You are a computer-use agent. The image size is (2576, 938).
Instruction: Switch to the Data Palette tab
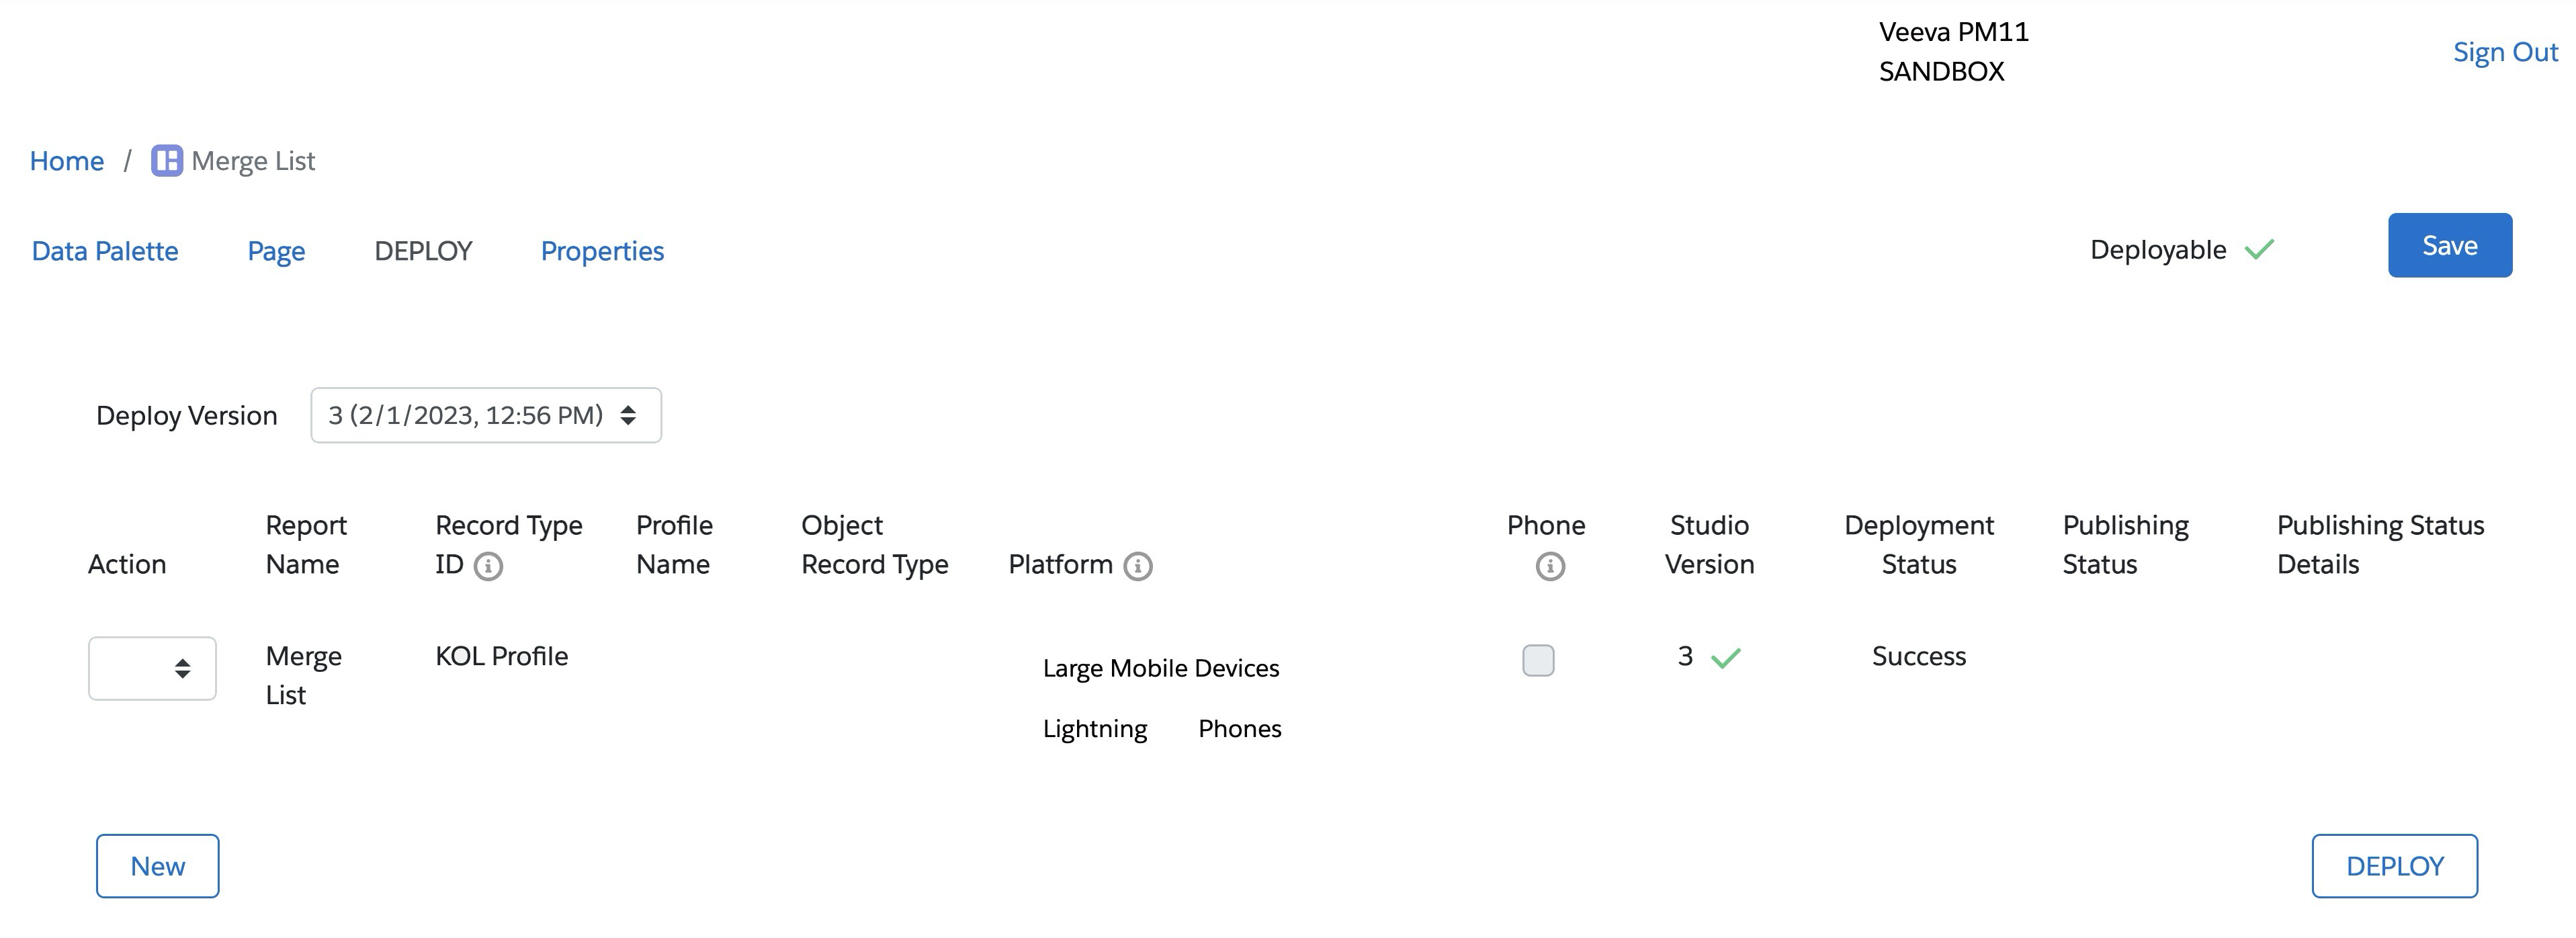[x=105, y=251]
